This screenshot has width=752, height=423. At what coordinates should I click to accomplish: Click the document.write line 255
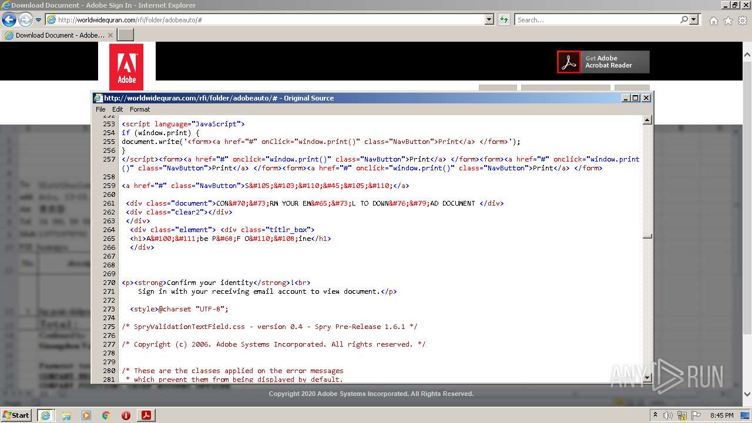point(321,142)
